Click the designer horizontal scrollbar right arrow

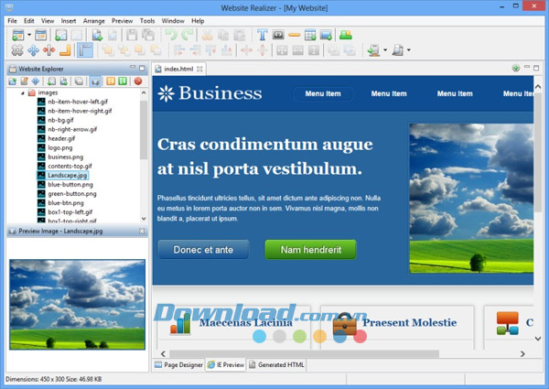pyautogui.click(x=522, y=354)
